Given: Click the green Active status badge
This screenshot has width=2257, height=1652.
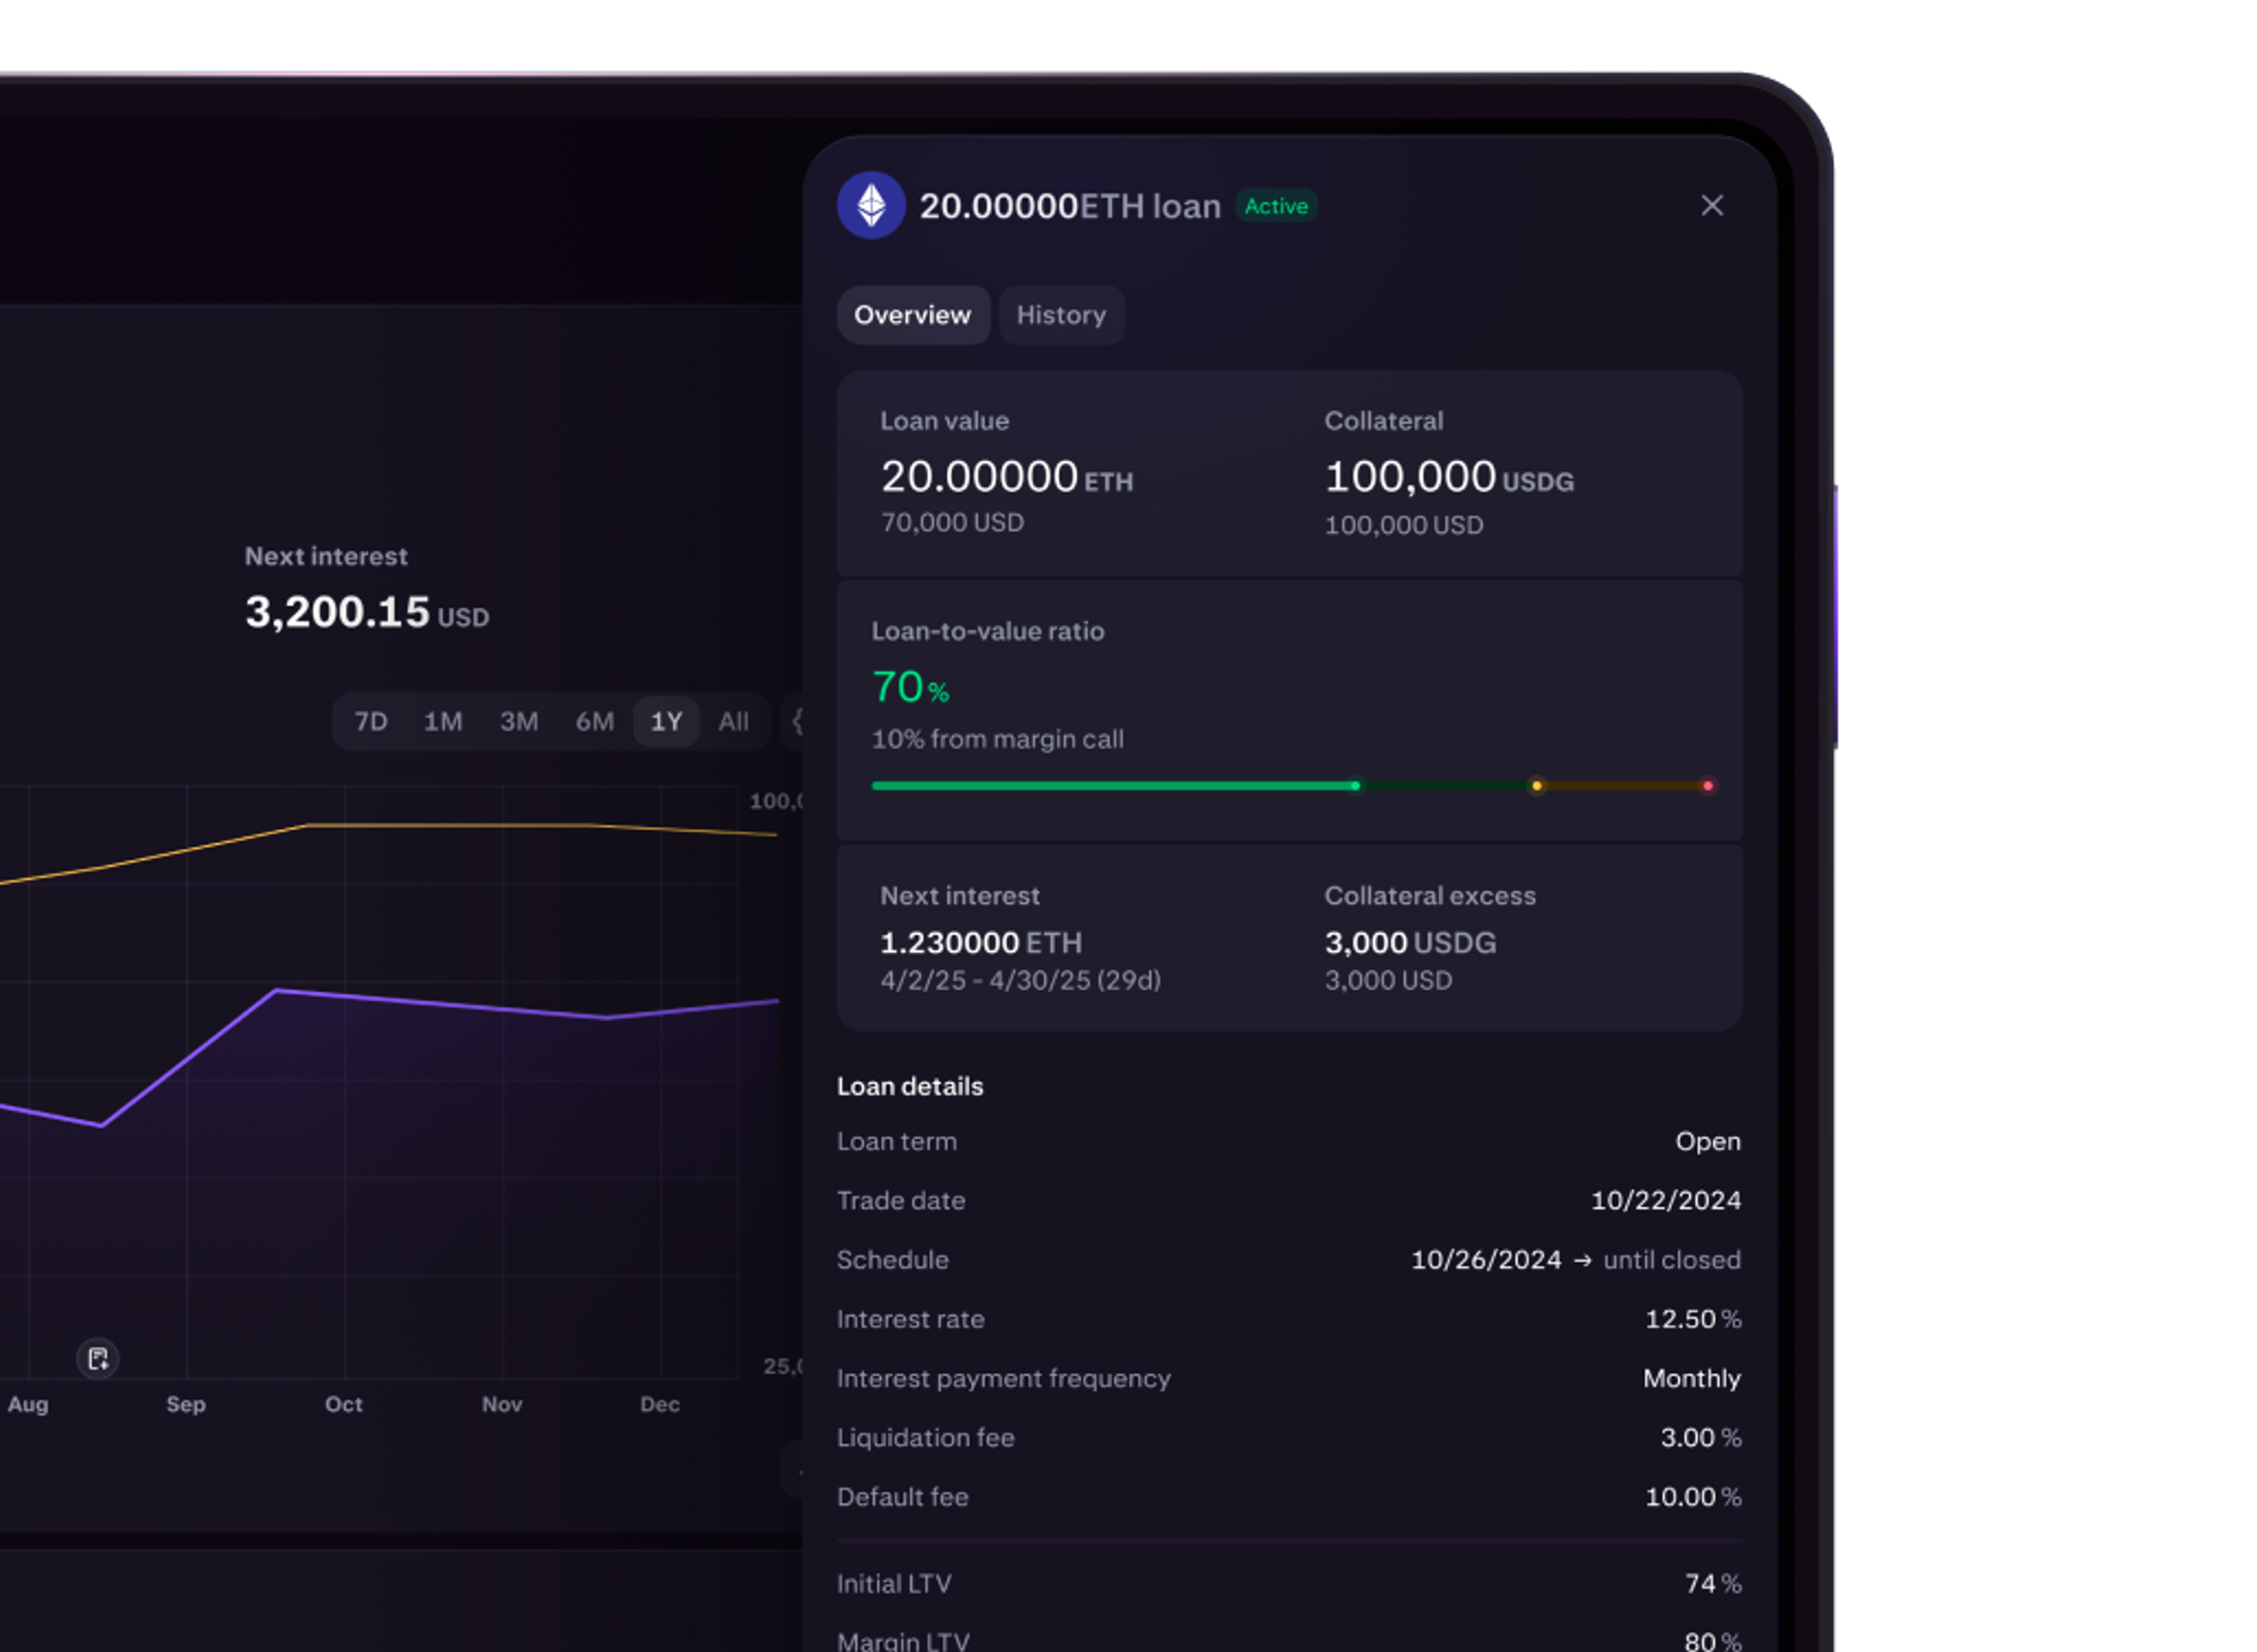Looking at the screenshot, I should click(x=1275, y=206).
